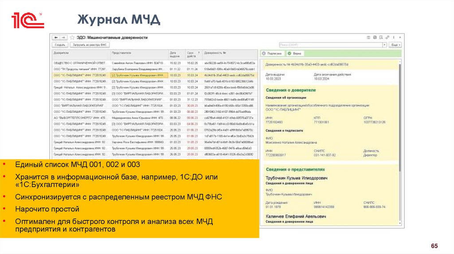Screen dimensions: 454x254
Task: Click the ОГРН value 1037739213126
Action: (374, 122)
